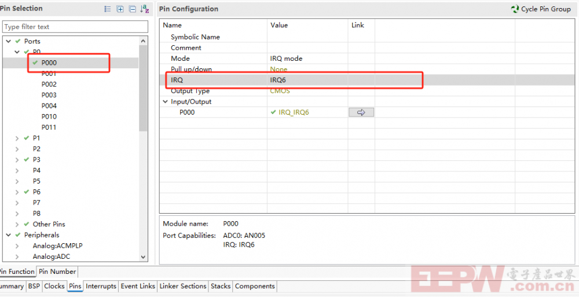Select pin P004 in the tree
Viewport: 579px width, 297px height.
(x=49, y=105)
